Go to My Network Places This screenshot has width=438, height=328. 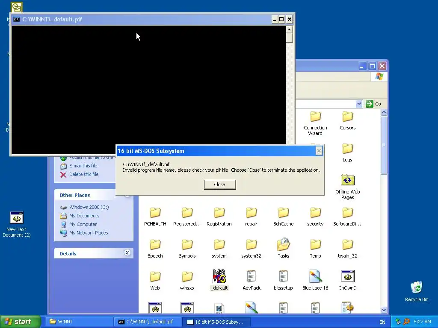(89, 233)
